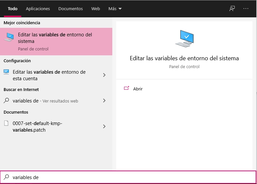Screen dimensions: 257x184
Task: Open best match Editar las variables de entorno del sistema
Action: point(56,42)
